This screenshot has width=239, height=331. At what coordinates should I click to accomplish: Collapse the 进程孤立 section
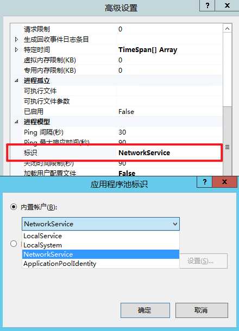point(16,81)
